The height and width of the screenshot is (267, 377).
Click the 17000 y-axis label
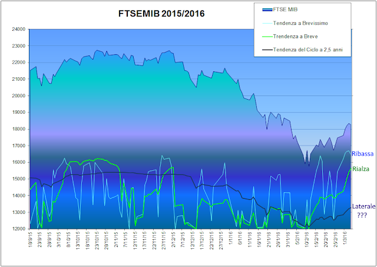pos(18,146)
